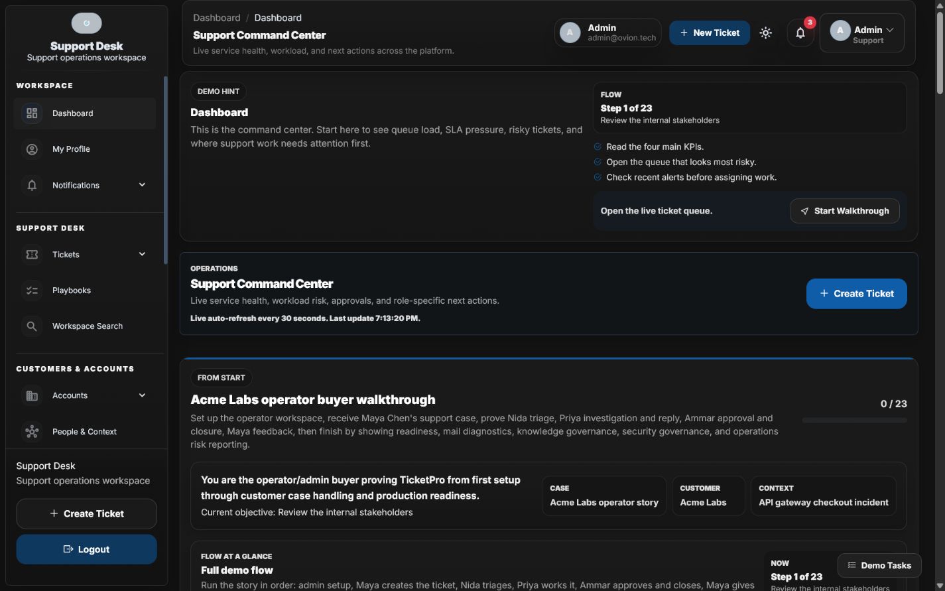
Task: Click the New Ticket button in header
Action: (710, 33)
